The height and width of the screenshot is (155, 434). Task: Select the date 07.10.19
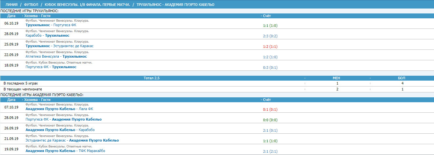pyautogui.click(x=11, y=107)
